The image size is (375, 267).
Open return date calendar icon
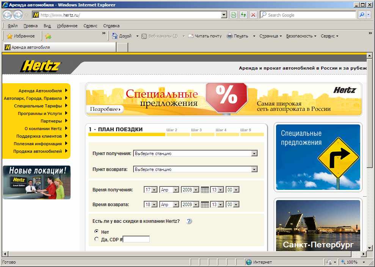pyautogui.click(x=205, y=205)
